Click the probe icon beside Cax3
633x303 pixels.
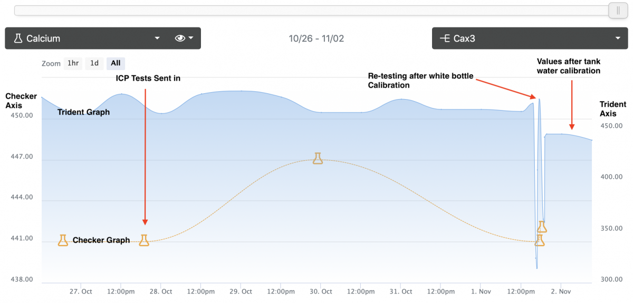click(445, 38)
